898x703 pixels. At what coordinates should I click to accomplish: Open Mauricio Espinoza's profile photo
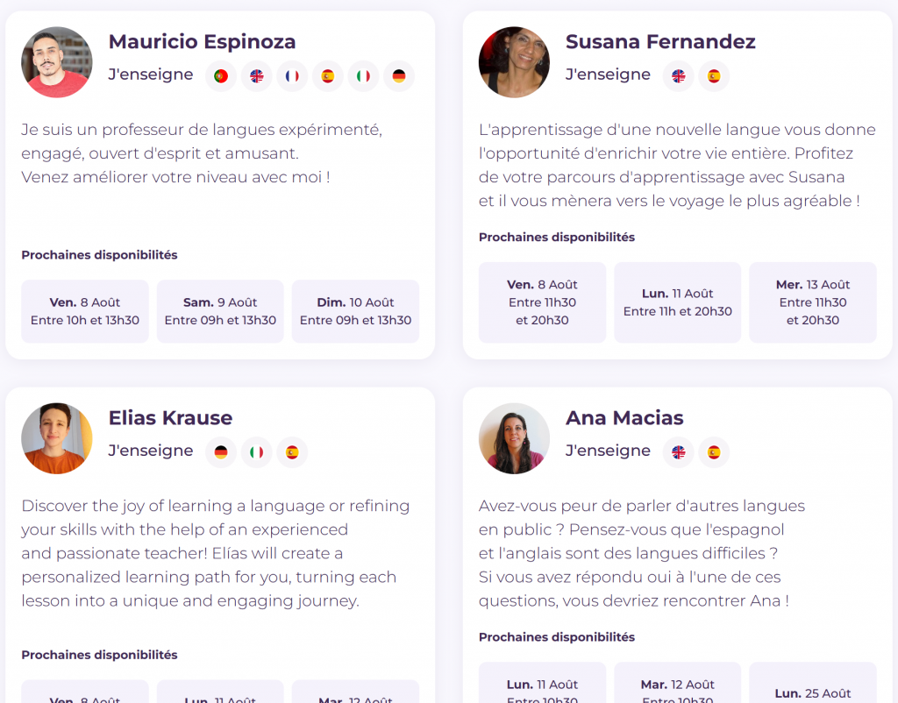coord(57,62)
